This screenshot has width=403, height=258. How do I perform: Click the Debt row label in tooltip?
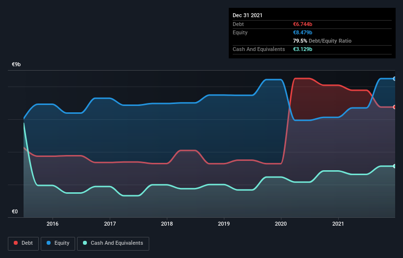click(238, 24)
